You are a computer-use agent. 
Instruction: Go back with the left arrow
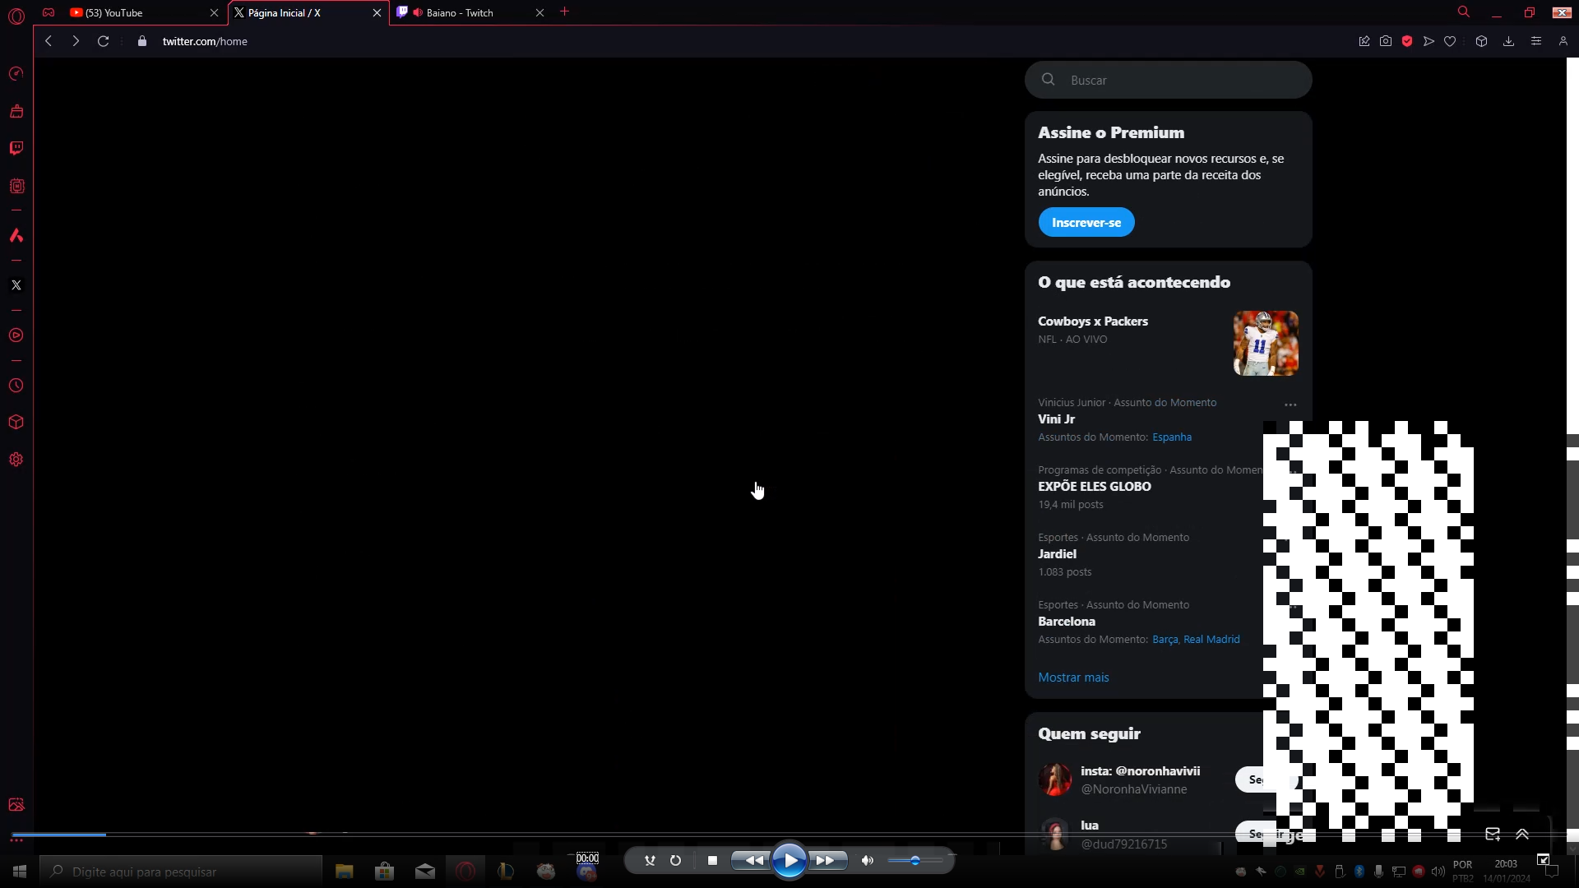(x=49, y=41)
